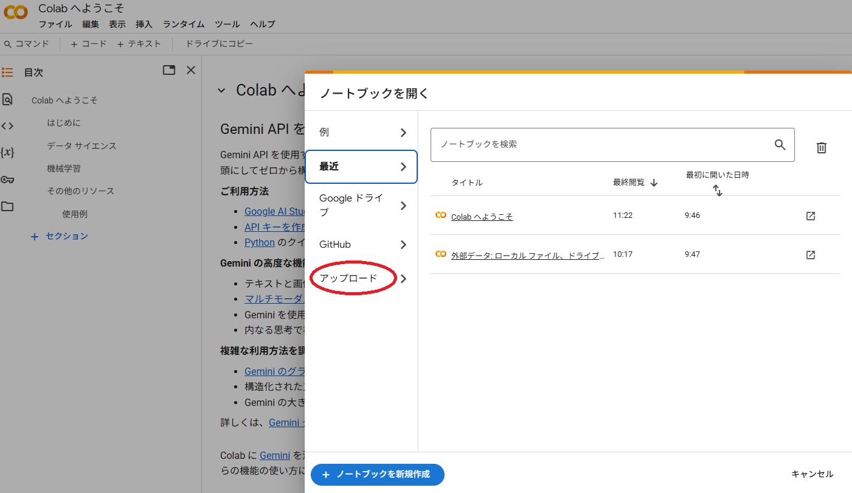Image resolution: width=852 pixels, height=493 pixels.
Task: Open the ランタイム menu
Action: coord(184,24)
